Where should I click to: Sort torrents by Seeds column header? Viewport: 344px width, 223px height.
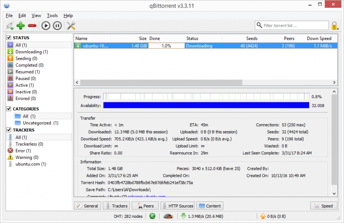coord(240,38)
